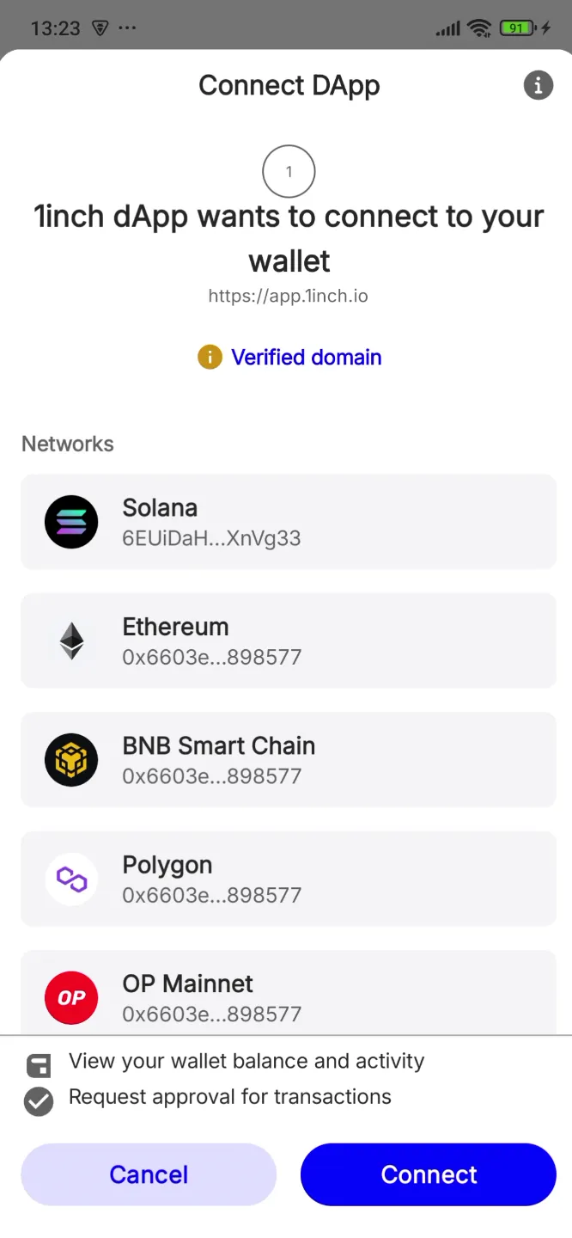Cancel the DApp connection request

[148, 1174]
